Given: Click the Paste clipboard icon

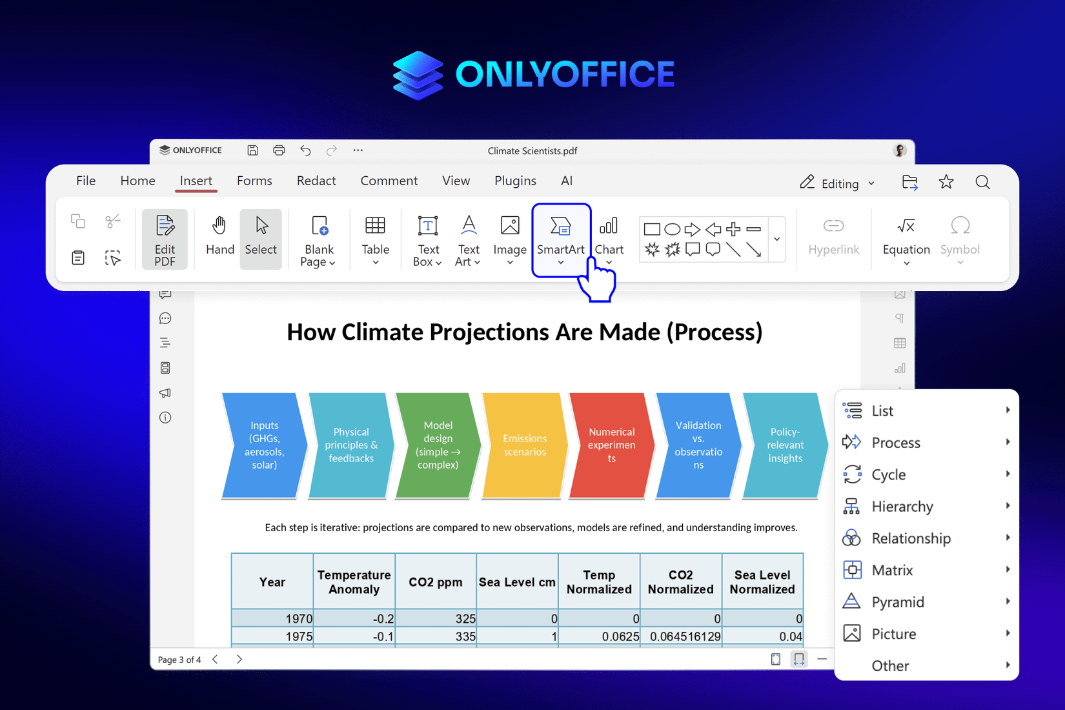Looking at the screenshot, I should pos(78,258).
